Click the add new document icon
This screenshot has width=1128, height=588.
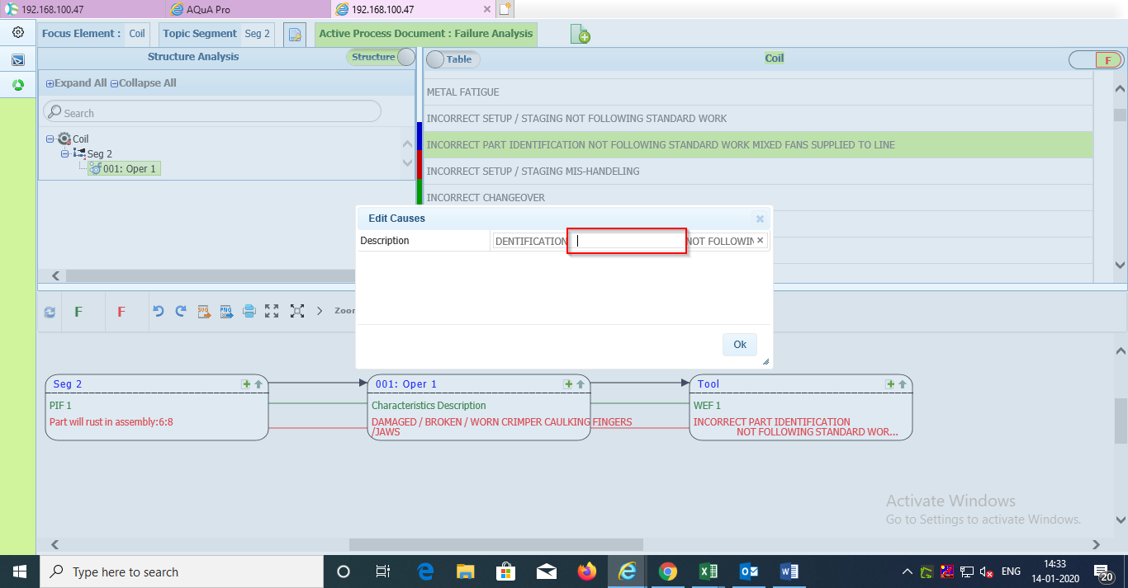tap(580, 35)
